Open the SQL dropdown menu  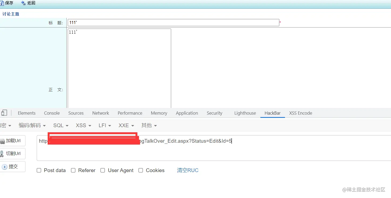point(61,125)
